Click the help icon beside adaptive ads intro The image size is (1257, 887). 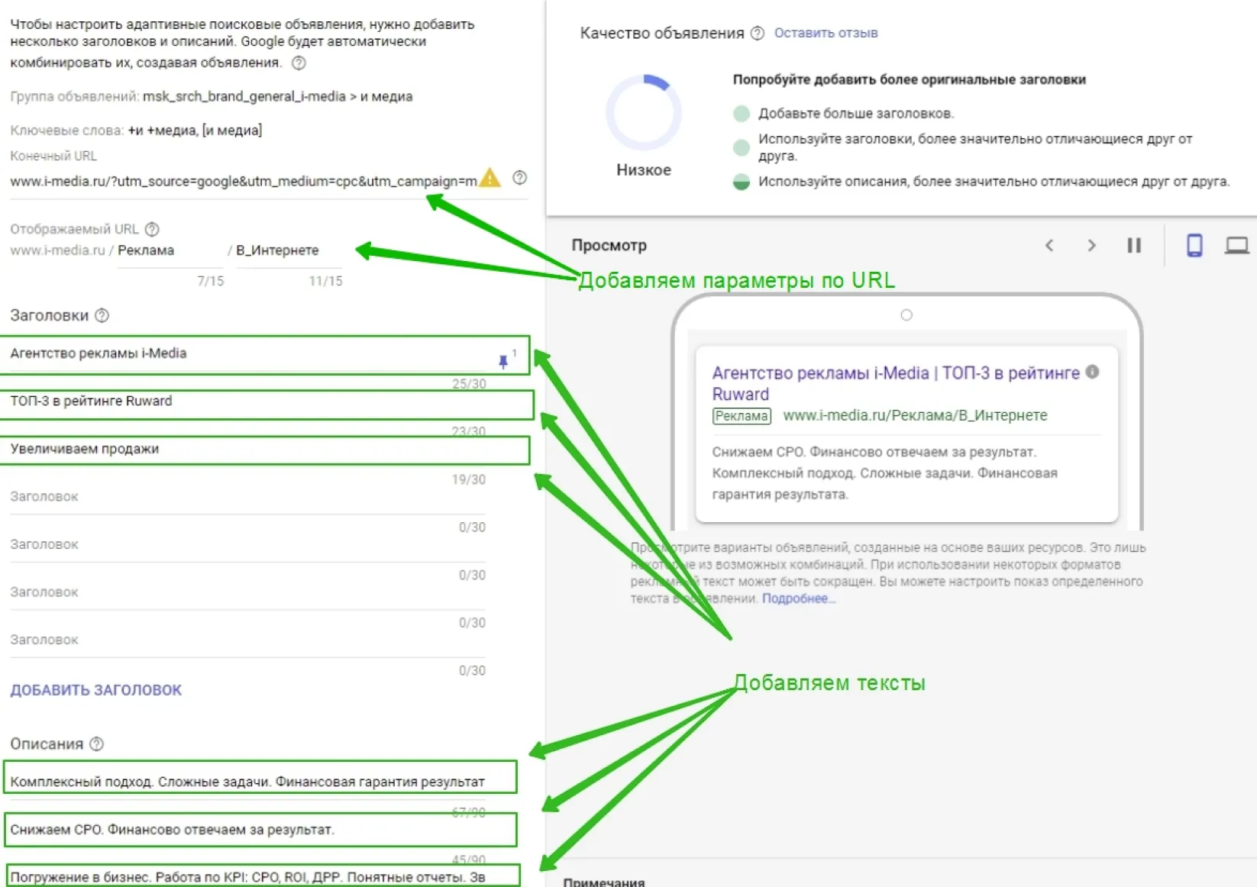(x=299, y=63)
